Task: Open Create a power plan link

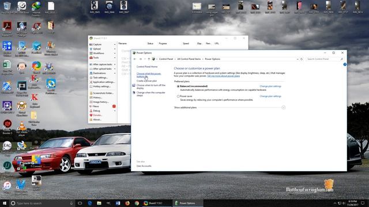Action: 146,80
